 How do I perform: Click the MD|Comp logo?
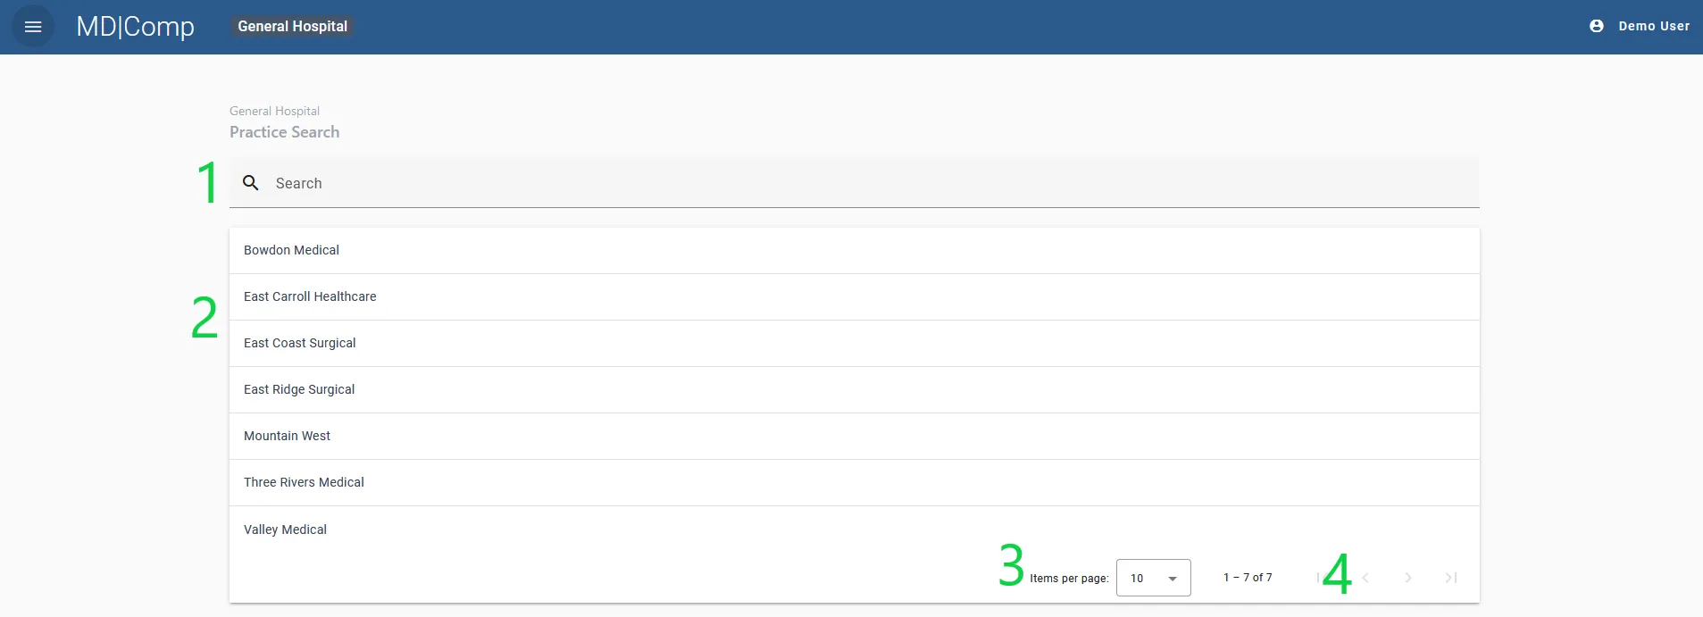click(x=136, y=28)
